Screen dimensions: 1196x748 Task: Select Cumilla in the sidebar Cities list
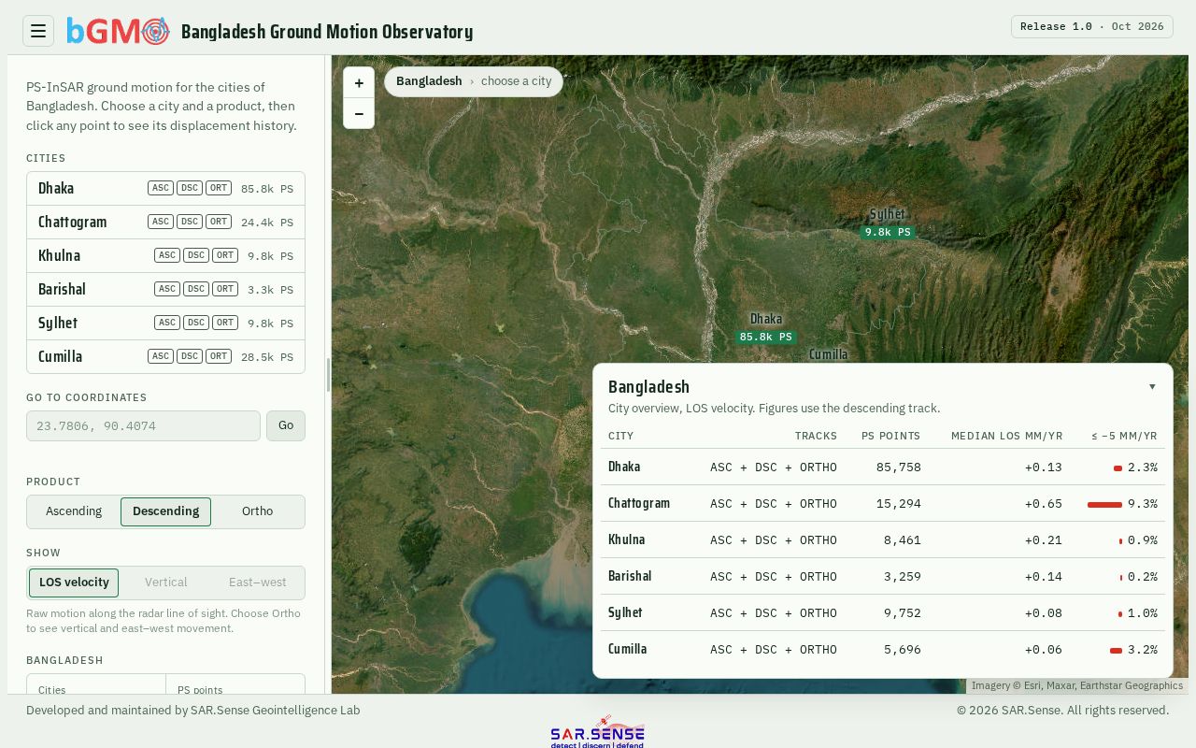pyautogui.click(x=165, y=356)
